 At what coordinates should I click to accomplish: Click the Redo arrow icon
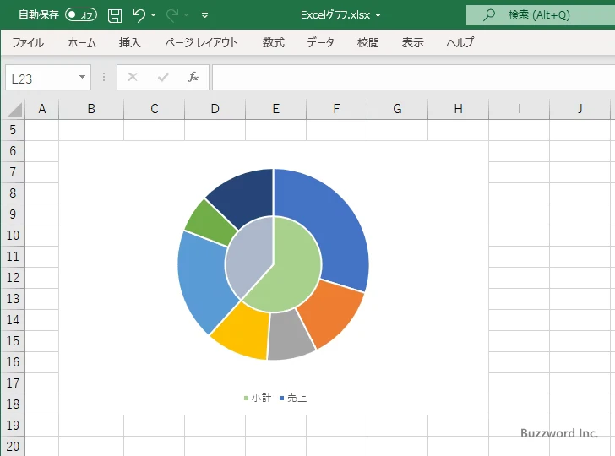tap(171, 15)
